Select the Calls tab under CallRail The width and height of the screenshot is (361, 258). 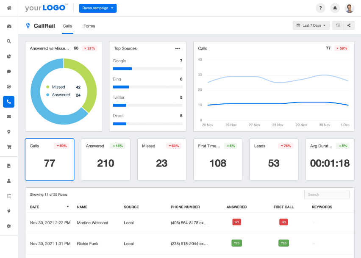pos(67,26)
